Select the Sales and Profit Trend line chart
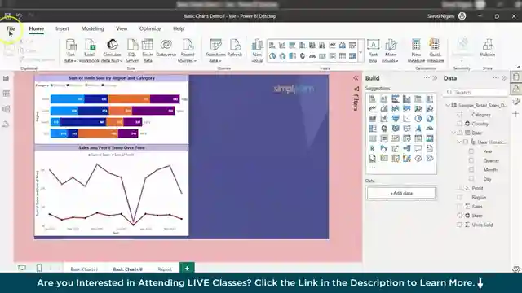 (x=112, y=190)
